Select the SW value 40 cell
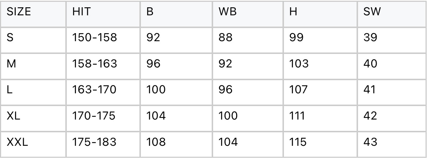427x160 pixels. [x=370, y=64]
